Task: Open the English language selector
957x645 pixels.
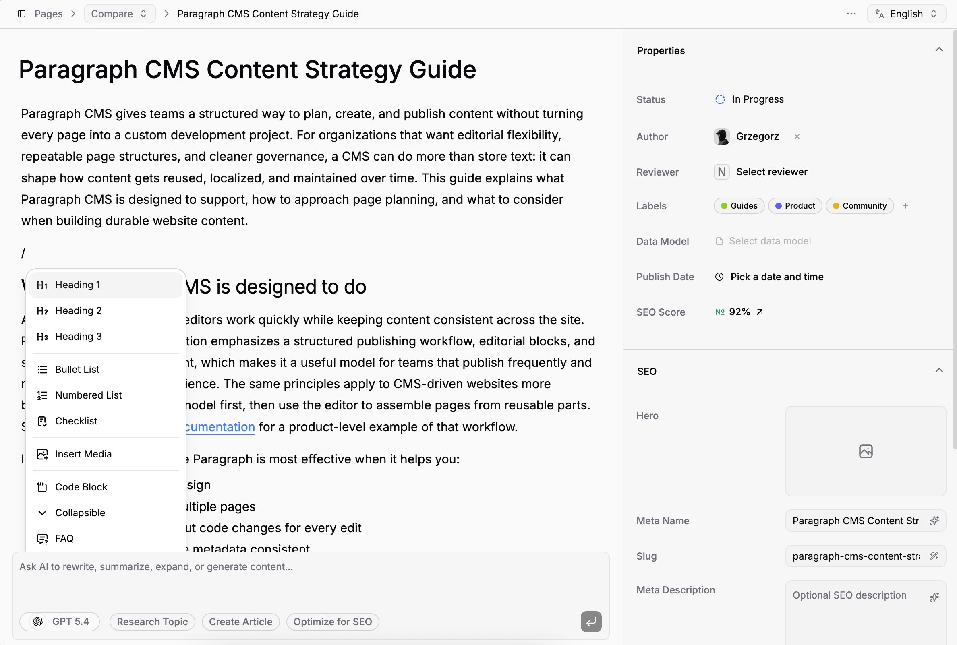Action: (x=906, y=14)
